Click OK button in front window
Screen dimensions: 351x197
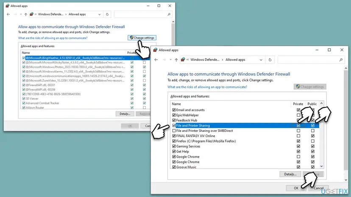(x=296, y=188)
